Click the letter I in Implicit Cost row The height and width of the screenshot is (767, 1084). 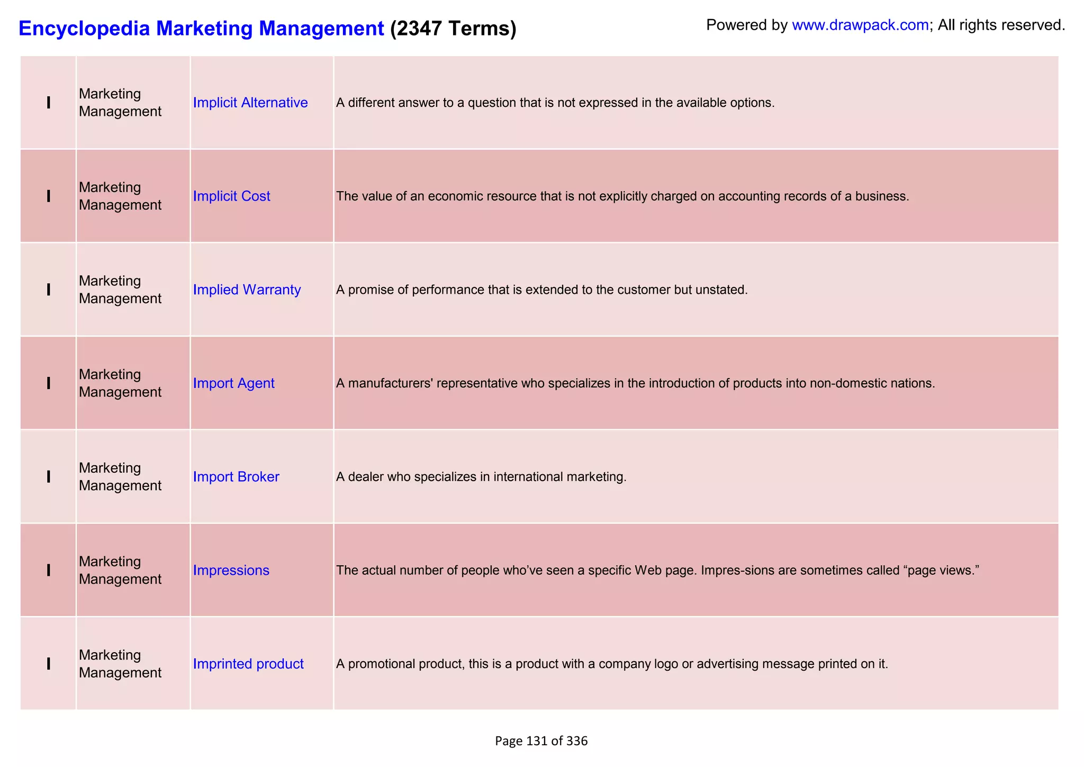coord(49,196)
